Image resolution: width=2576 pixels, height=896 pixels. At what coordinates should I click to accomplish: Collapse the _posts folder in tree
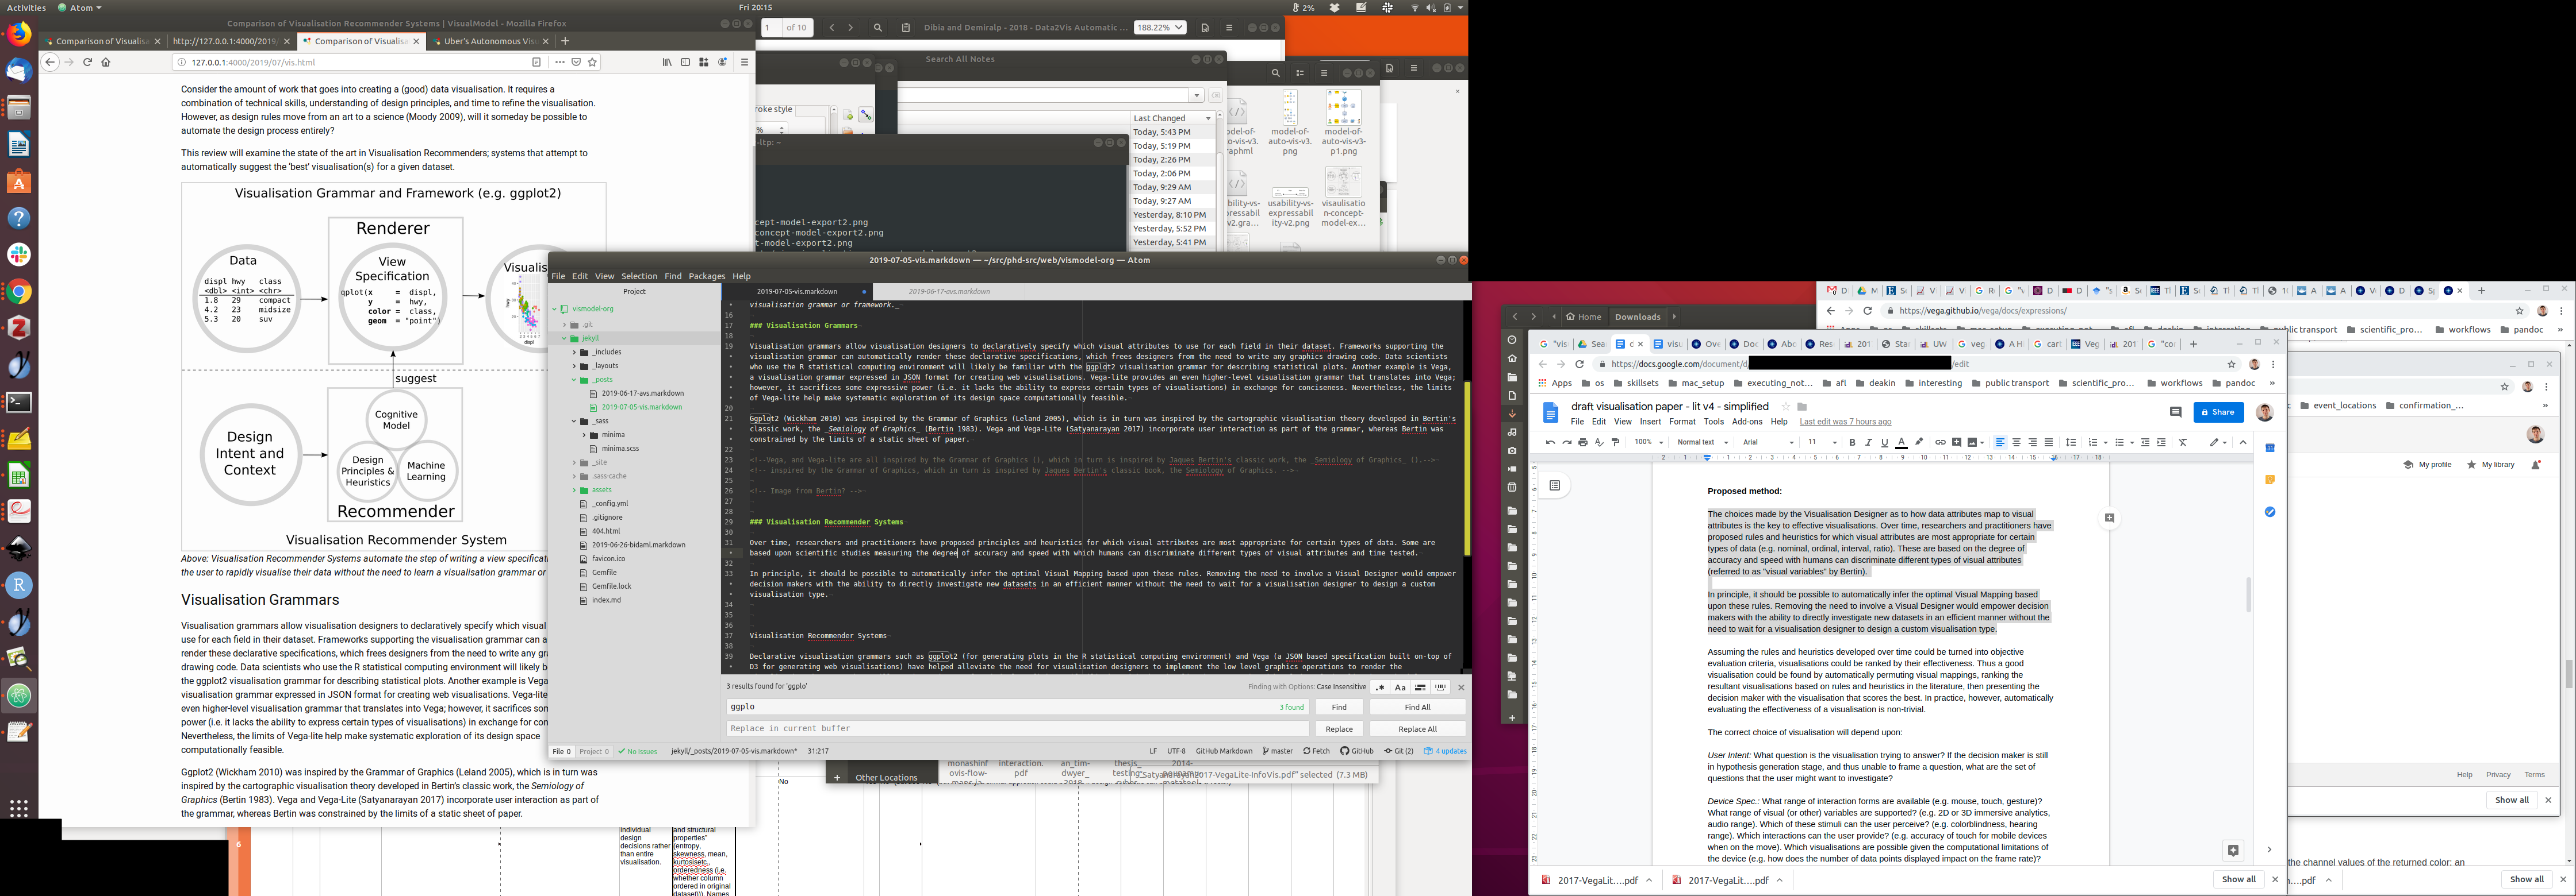tap(574, 380)
